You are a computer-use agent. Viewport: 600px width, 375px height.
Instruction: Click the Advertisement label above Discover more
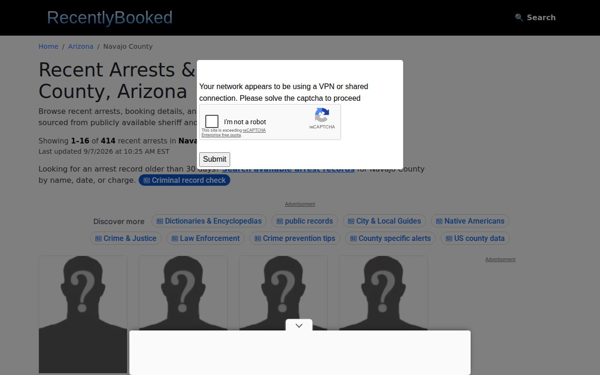pos(300,204)
